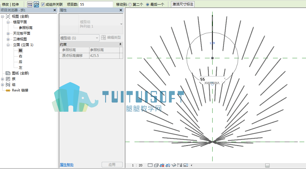Screen dimensions: 306x169
Task: Collapse the 立面 (立面 1) tree node
Action: tap(8, 45)
